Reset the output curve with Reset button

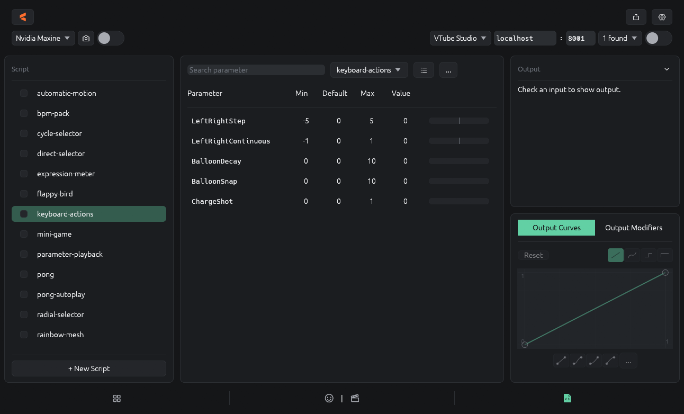pos(533,255)
